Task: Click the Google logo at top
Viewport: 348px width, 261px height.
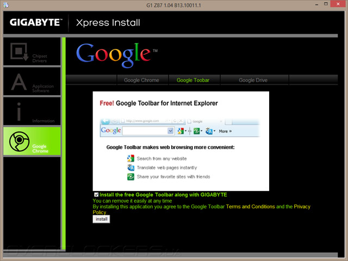Action: [x=117, y=55]
